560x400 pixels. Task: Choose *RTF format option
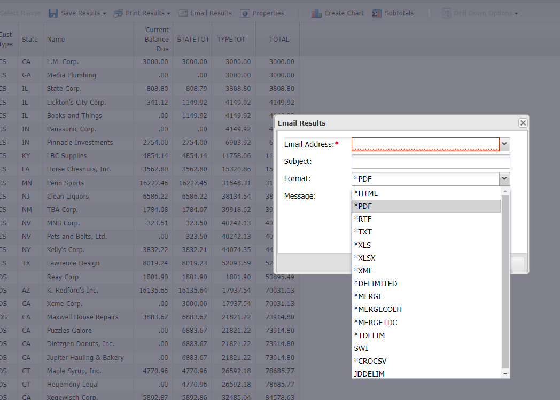pos(426,219)
